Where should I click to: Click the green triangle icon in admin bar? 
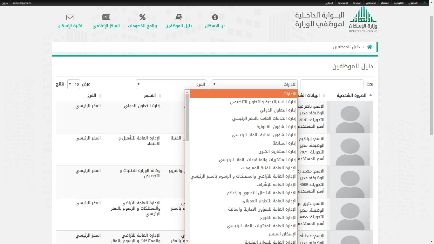pyautogui.click(x=425, y=3)
